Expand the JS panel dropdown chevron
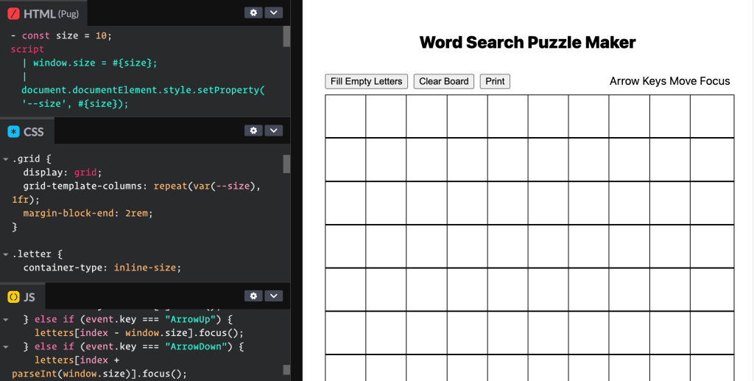Image resolution: width=754 pixels, height=381 pixels. pos(273,296)
